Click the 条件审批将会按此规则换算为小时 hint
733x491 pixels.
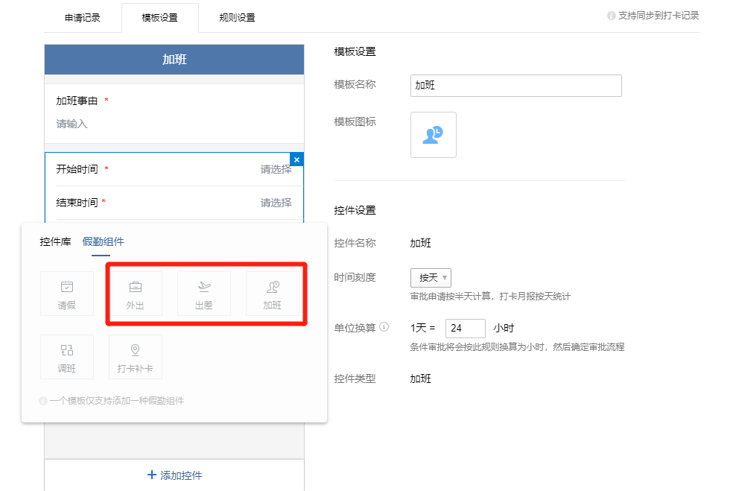pyautogui.click(x=517, y=347)
